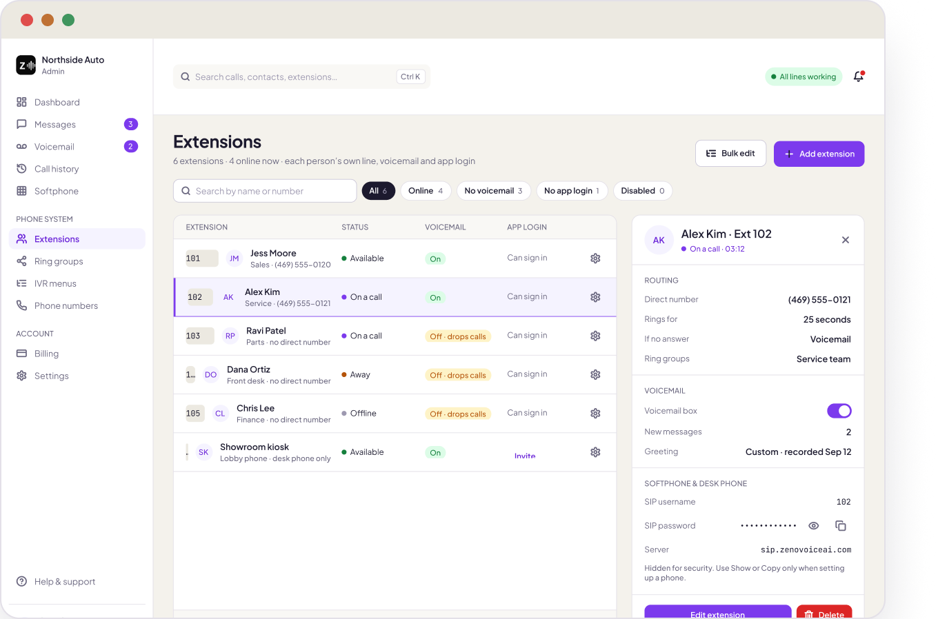Click the Edit extension button
Screen dimensions: 938x619
717,612
